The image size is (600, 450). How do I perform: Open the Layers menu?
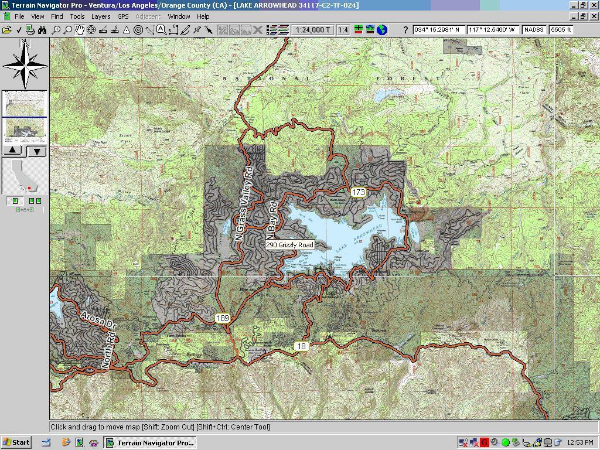pyautogui.click(x=101, y=16)
